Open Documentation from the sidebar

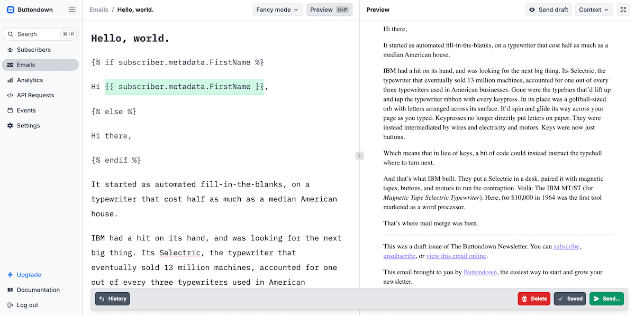38,290
